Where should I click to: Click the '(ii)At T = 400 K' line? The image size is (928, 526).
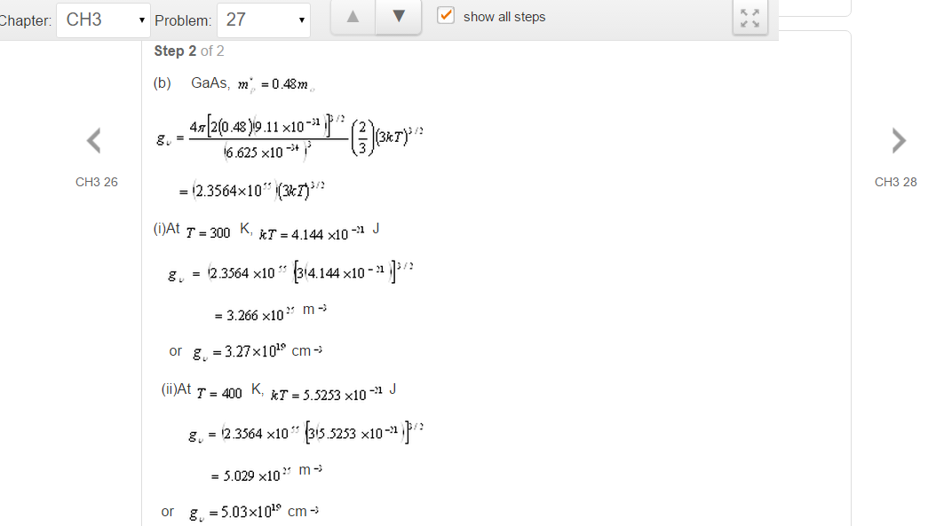pyautogui.click(x=278, y=392)
